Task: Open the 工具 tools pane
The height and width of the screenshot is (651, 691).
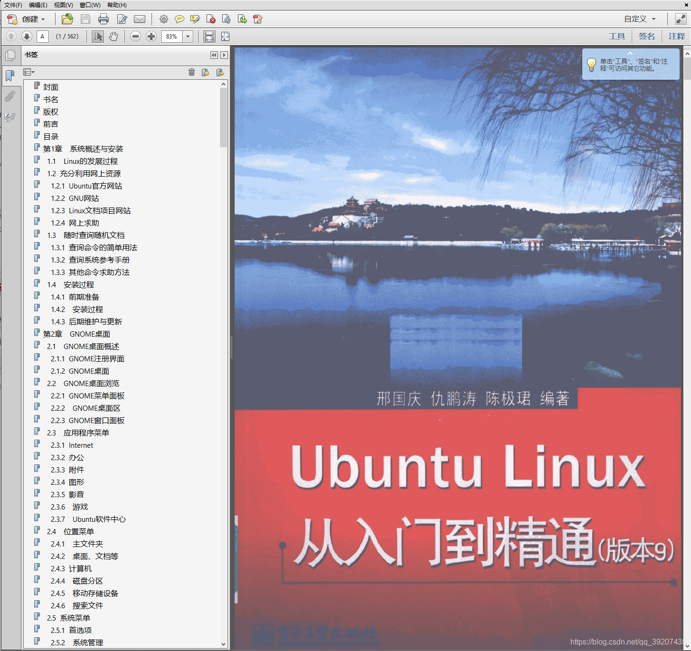Action: coord(617,36)
